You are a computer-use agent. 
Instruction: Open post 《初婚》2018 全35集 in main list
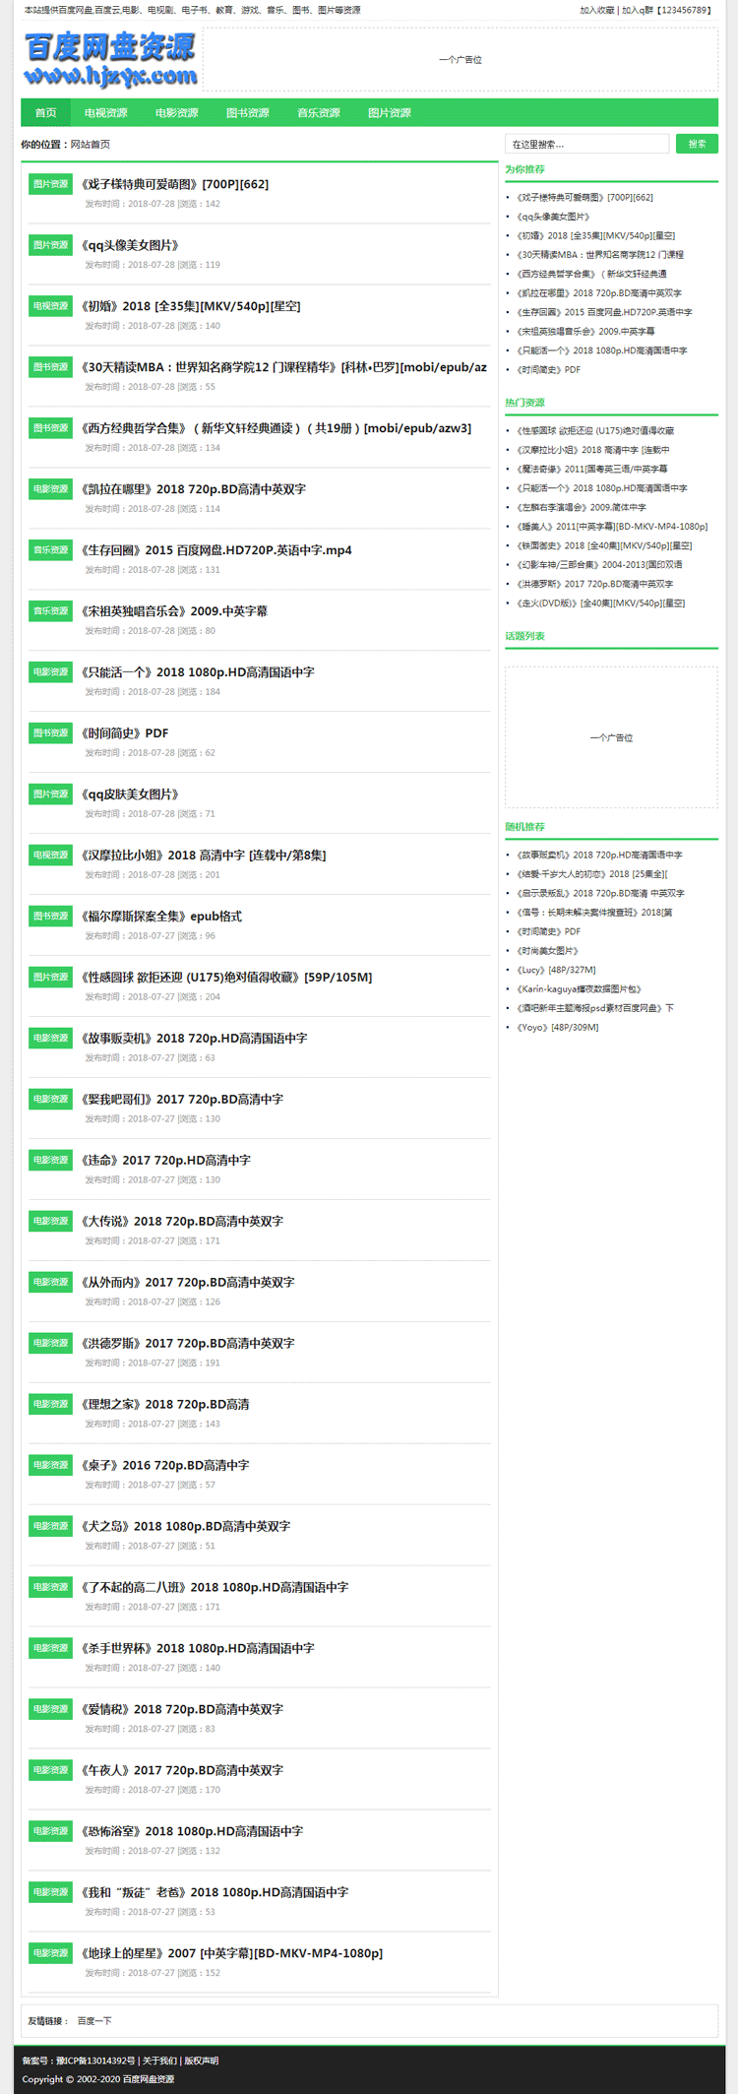tap(191, 306)
